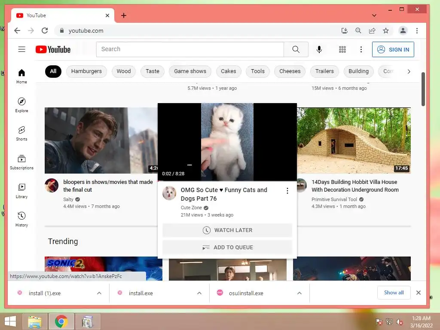Expand the tab search chevron
The height and width of the screenshot is (330, 440).
click(374, 15)
